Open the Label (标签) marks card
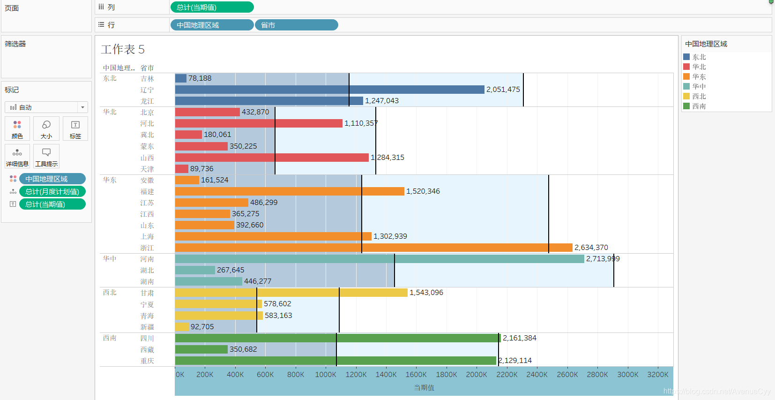 pyautogui.click(x=75, y=128)
